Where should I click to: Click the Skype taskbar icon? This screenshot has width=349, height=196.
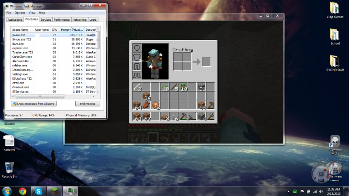38,191
